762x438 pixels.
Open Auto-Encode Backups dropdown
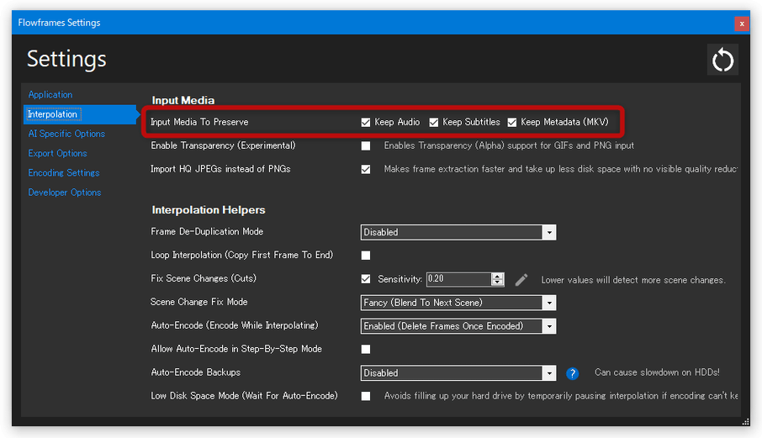(458, 373)
